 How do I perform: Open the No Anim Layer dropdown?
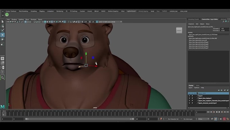188,119
